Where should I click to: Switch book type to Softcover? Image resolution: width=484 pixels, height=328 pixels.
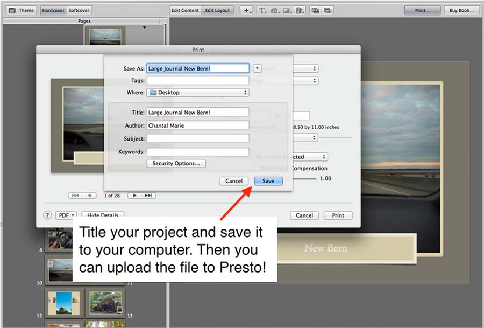click(79, 10)
